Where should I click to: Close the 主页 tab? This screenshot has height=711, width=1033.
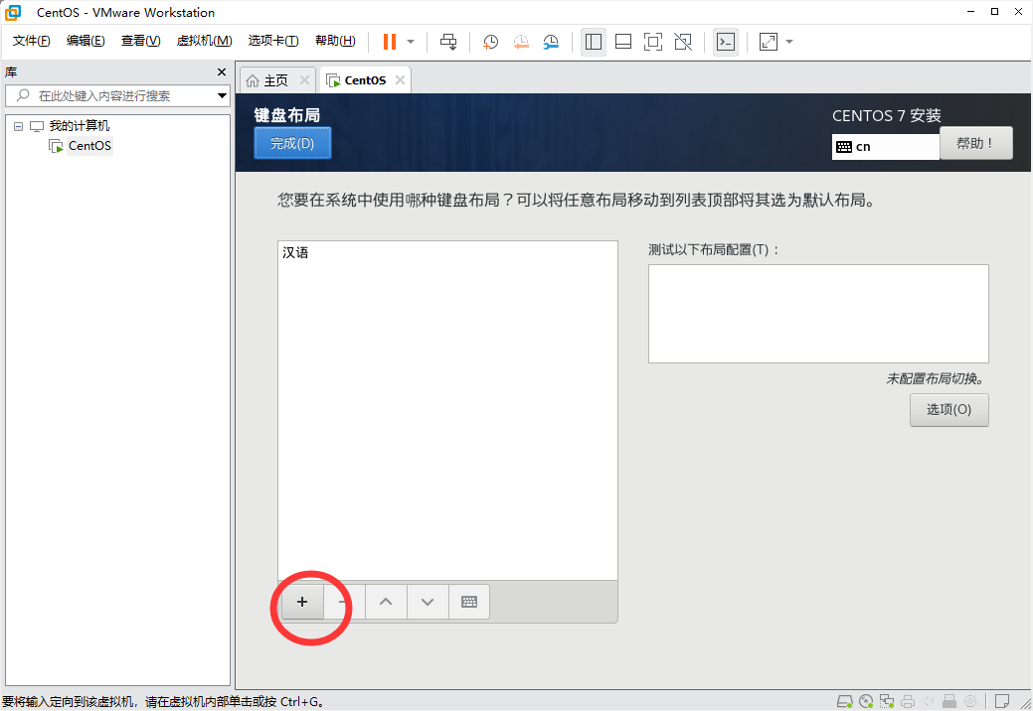(x=304, y=79)
